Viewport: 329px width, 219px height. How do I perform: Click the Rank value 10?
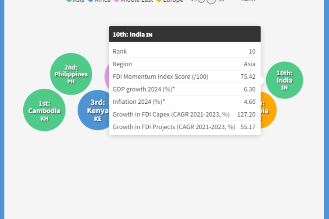[252, 52]
